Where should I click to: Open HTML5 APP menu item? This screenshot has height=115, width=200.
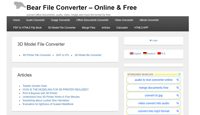[141, 28]
